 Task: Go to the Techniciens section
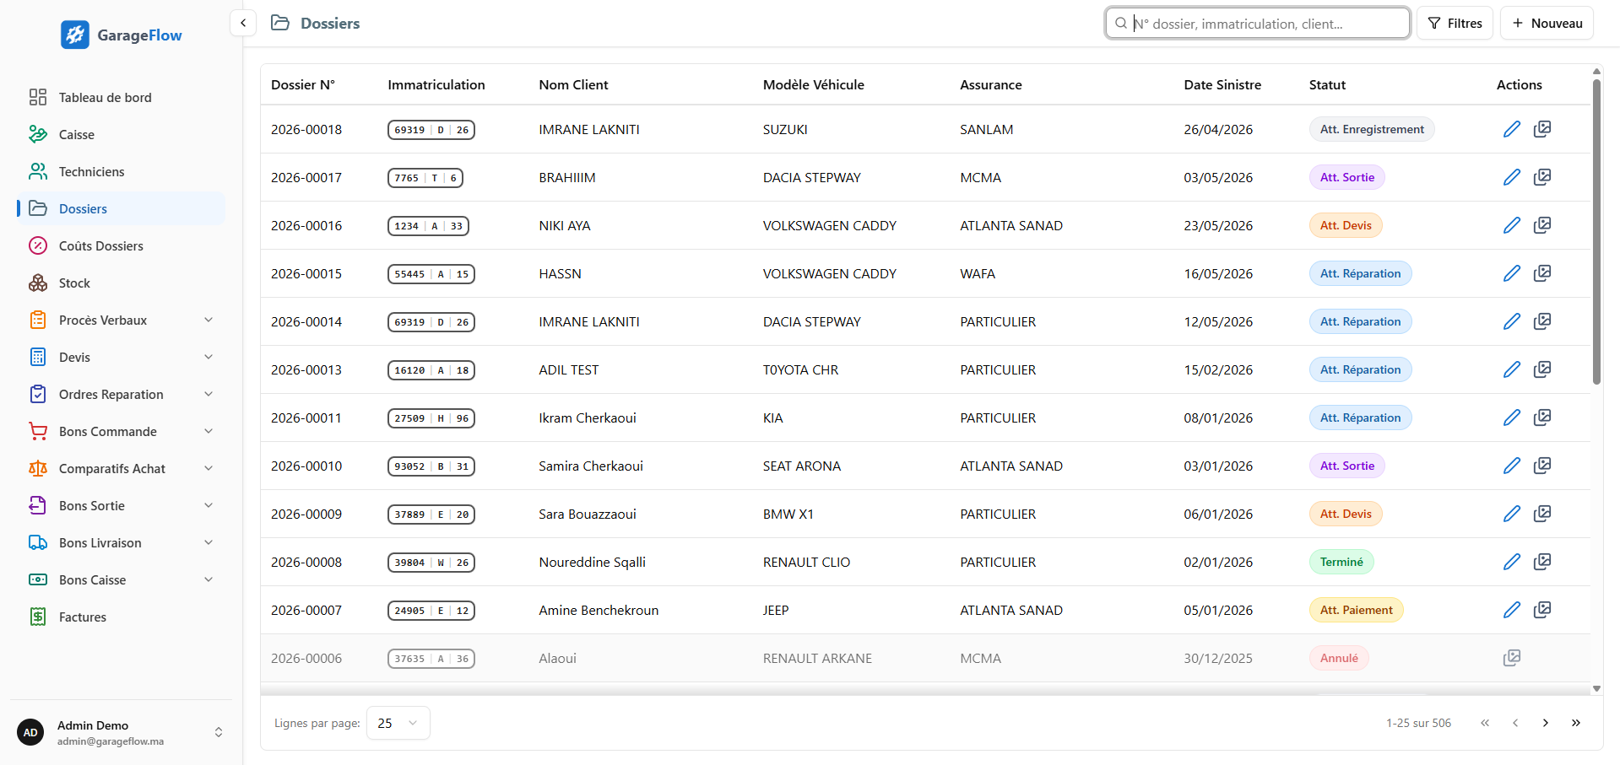(x=121, y=171)
